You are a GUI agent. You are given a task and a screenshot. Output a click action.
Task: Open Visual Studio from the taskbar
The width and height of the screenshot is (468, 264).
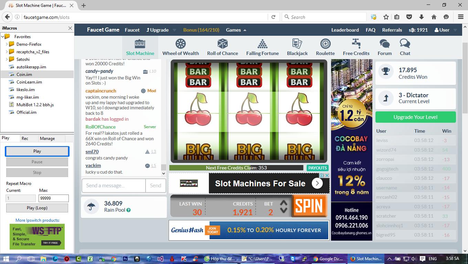[160, 259]
